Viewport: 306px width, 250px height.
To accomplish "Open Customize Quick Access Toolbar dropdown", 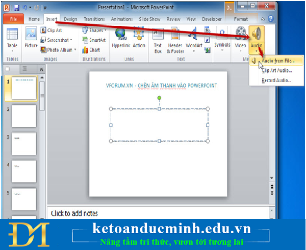I will 45,8.
